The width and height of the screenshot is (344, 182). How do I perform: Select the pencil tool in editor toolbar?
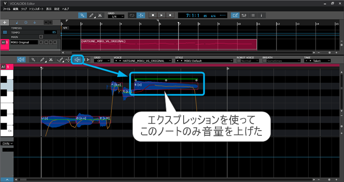pyautogui.click(x=42, y=60)
